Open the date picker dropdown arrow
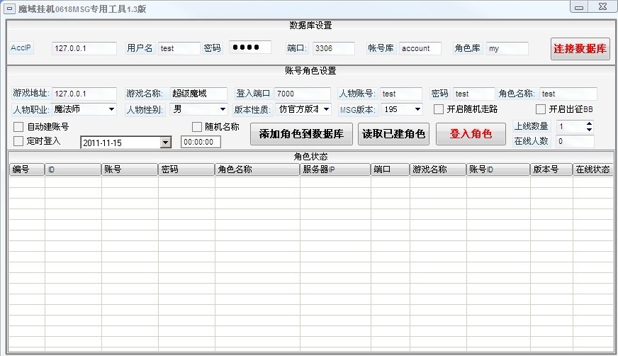The image size is (618, 356). coord(165,143)
